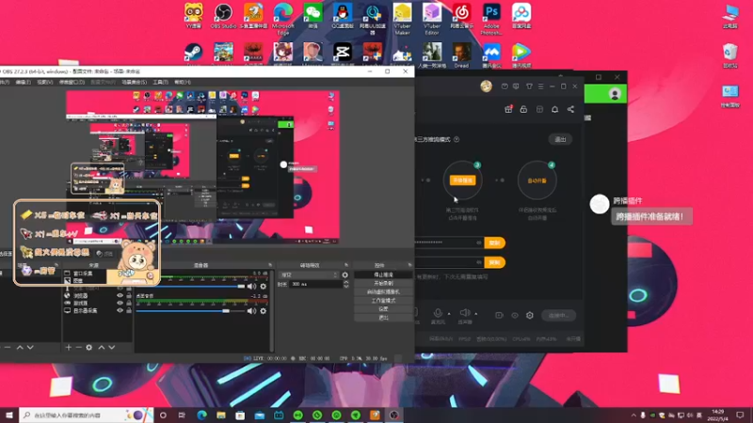Open Adobe Photoshop desktop shortcut
This screenshot has height=423, width=753.
pos(491,18)
